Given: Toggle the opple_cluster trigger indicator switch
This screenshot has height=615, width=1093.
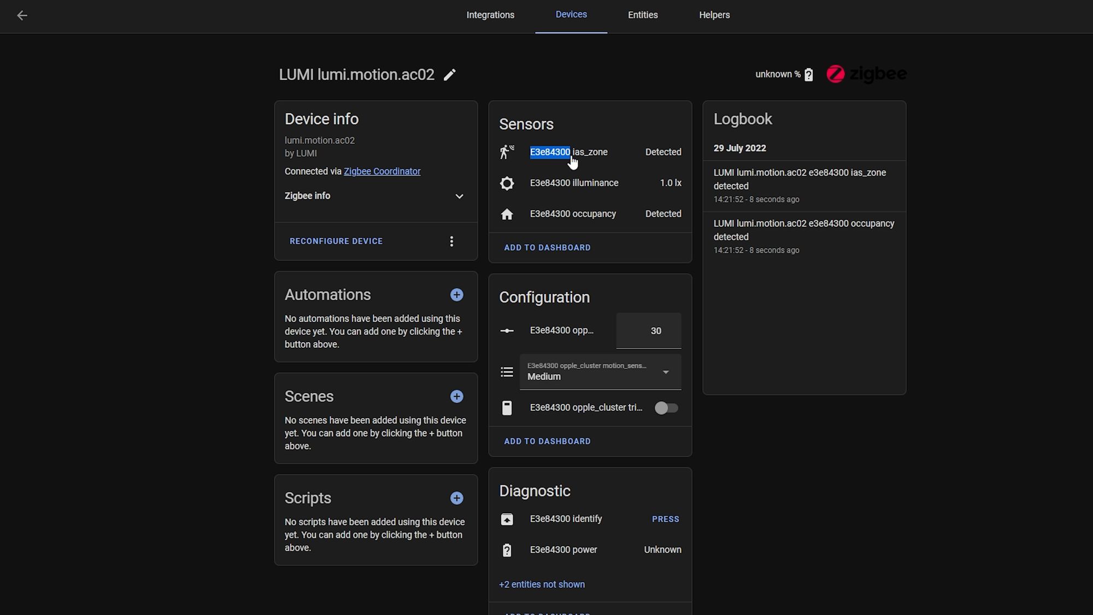Looking at the screenshot, I should 666,408.
